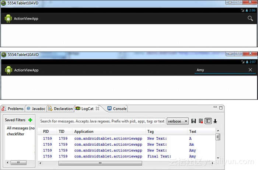Click log table horizontal scrollbar thumb
Viewport: 258px width, 170px height.
pyautogui.click(x=100, y=163)
